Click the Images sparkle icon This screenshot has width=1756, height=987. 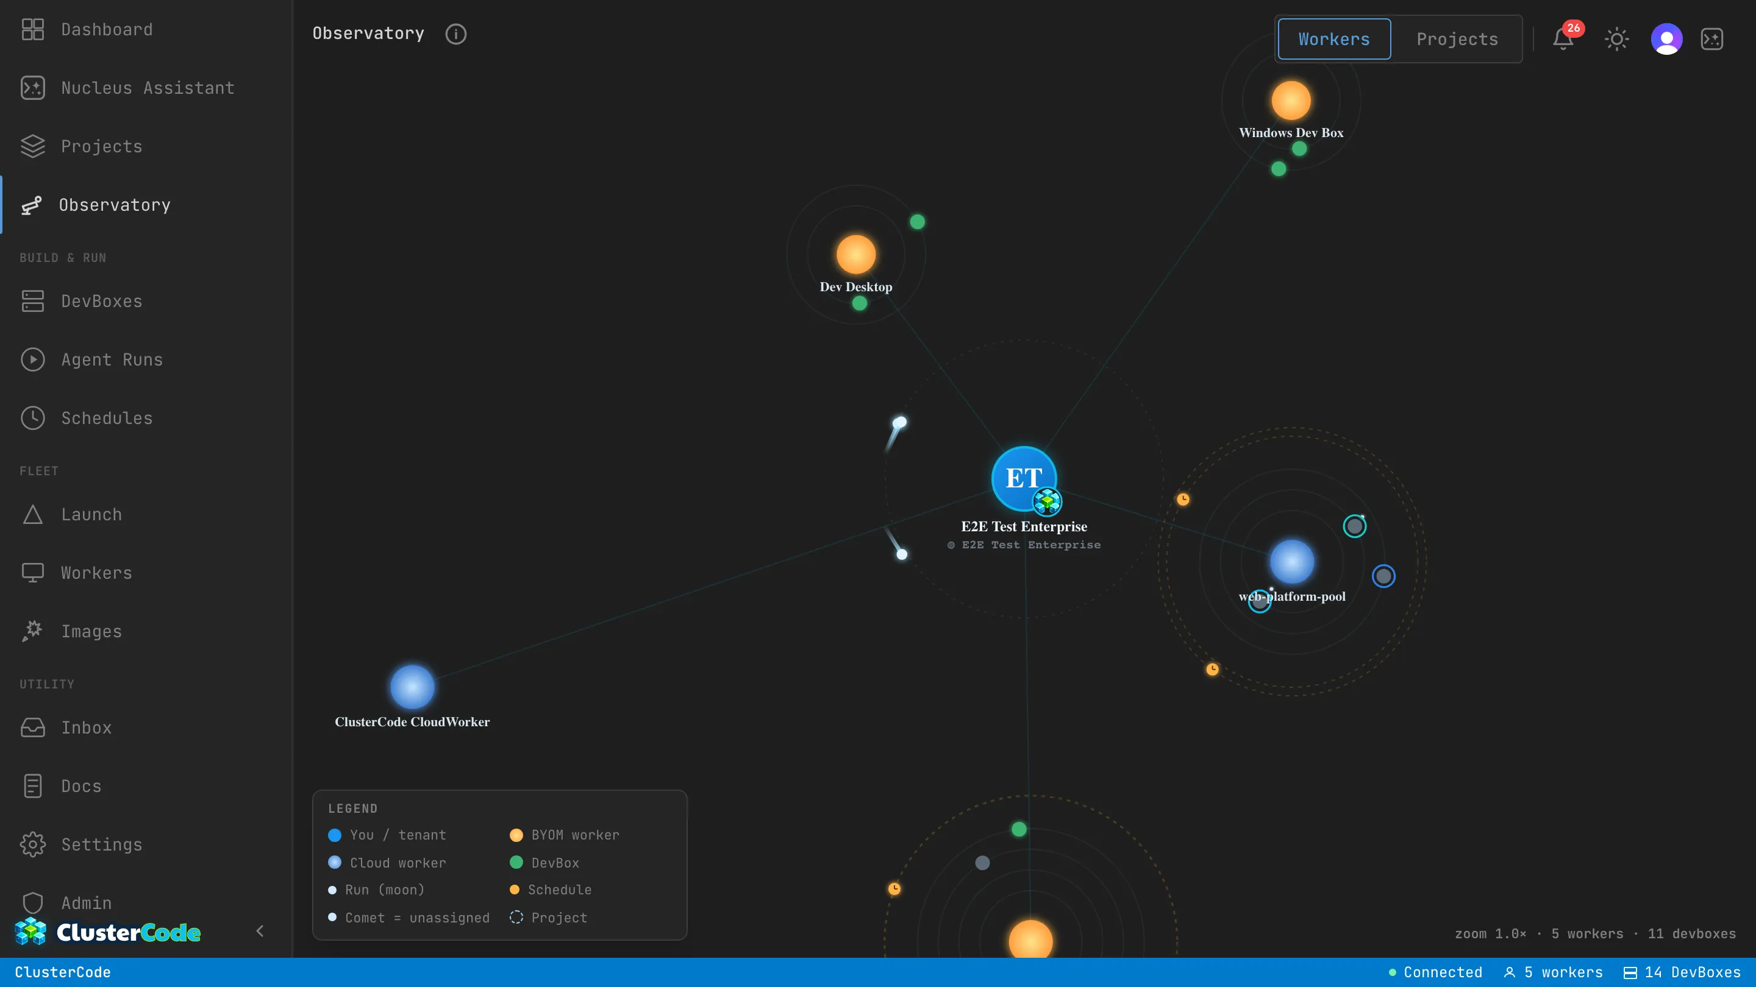pos(33,631)
